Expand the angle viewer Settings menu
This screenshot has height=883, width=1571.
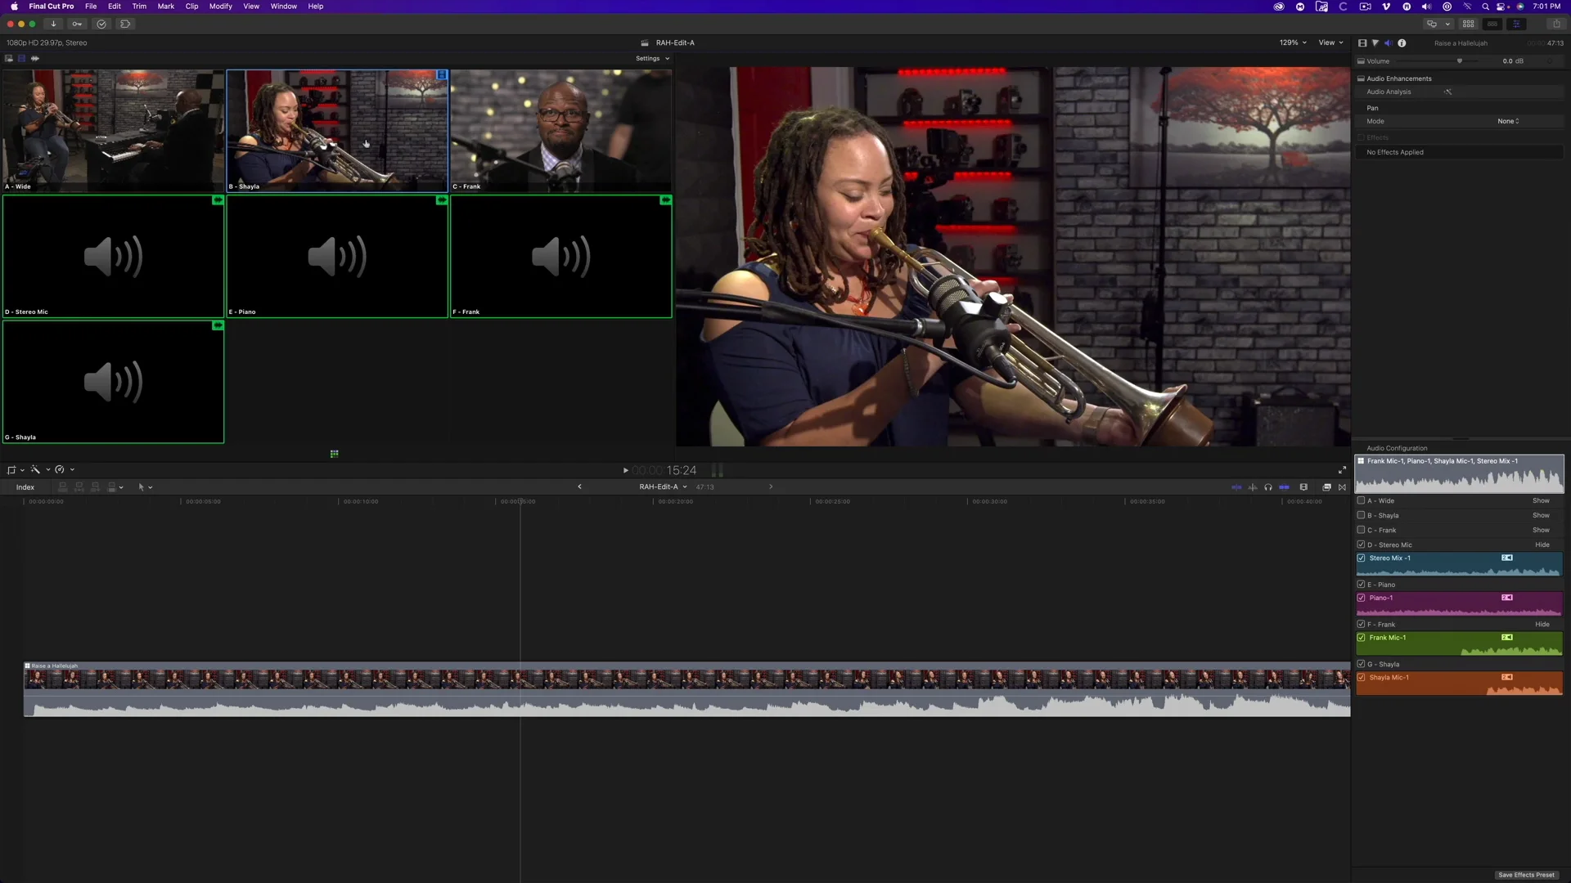point(652,59)
